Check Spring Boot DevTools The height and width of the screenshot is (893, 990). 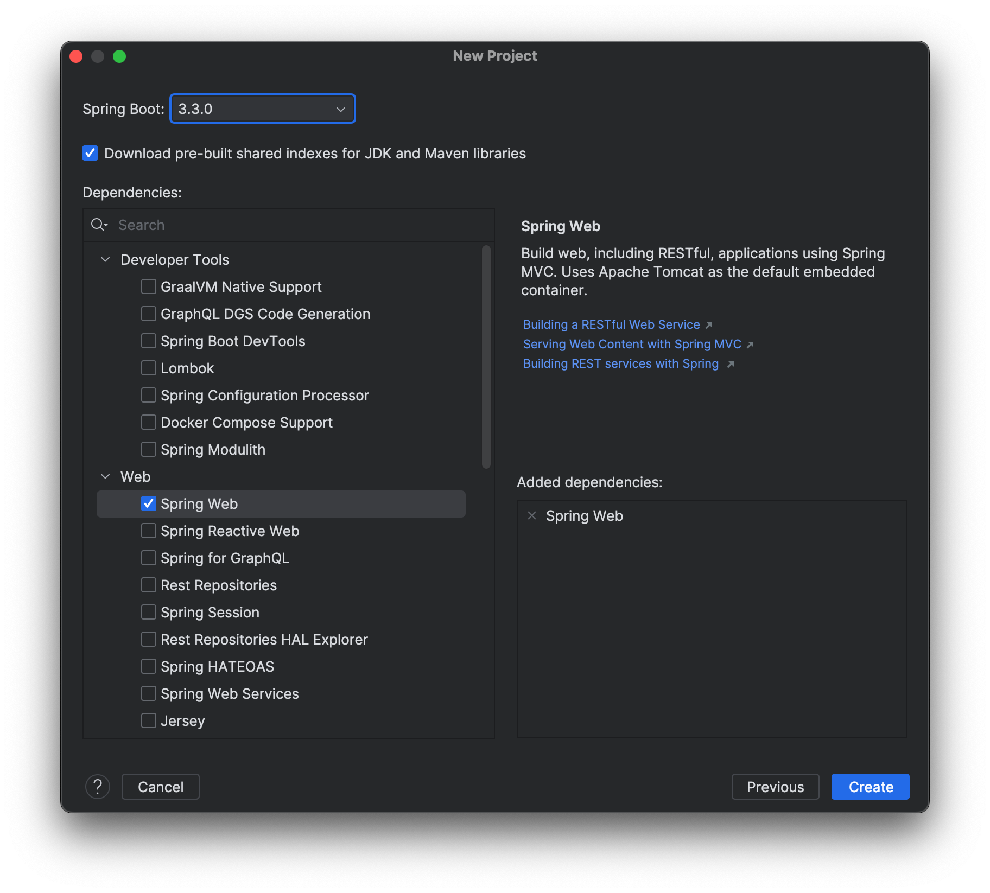pyautogui.click(x=148, y=341)
